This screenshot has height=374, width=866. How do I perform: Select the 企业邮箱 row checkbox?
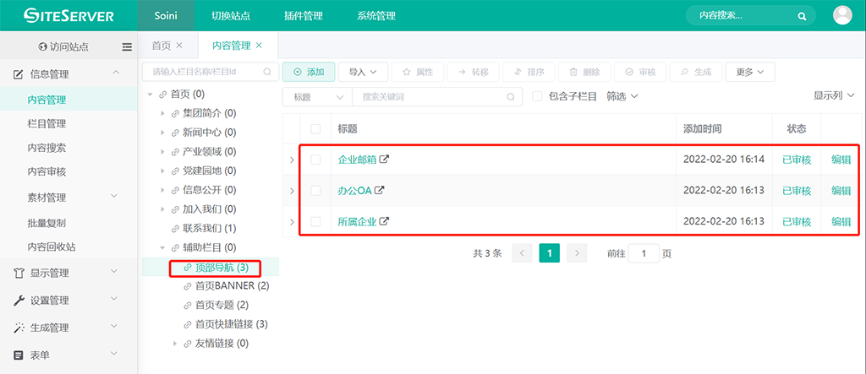point(315,159)
